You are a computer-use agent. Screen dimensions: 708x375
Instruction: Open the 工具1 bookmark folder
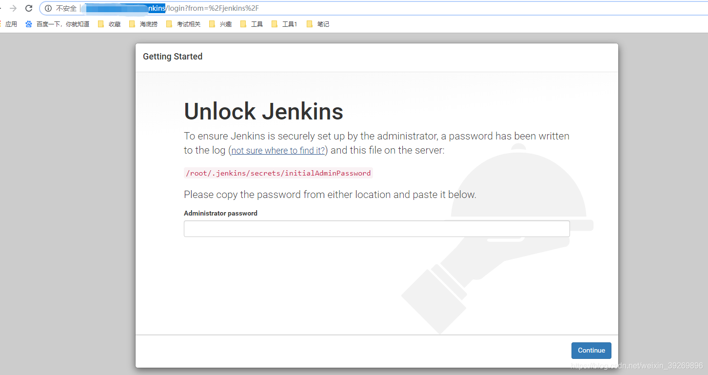point(284,24)
